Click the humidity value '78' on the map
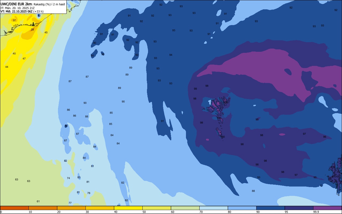342x214 pixels. 89,193
